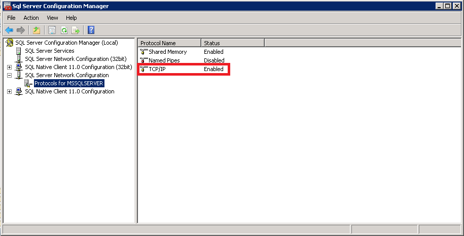Close the Sql Server Configuration Manager window

coord(456,6)
